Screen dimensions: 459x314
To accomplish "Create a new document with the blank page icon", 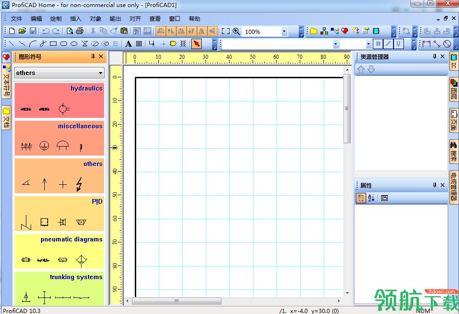I will pos(12,31).
